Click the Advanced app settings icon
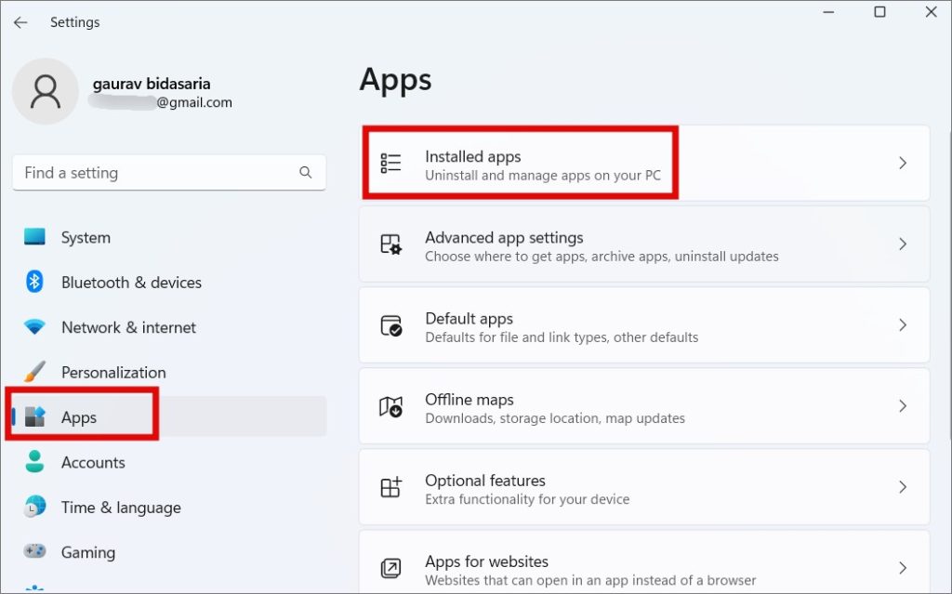This screenshot has width=952, height=594. pos(391,244)
